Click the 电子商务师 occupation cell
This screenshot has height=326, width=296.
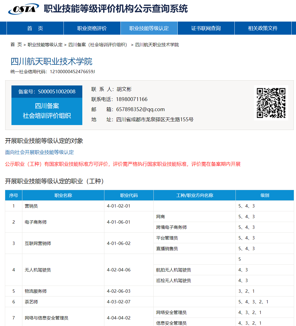pos(36,222)
